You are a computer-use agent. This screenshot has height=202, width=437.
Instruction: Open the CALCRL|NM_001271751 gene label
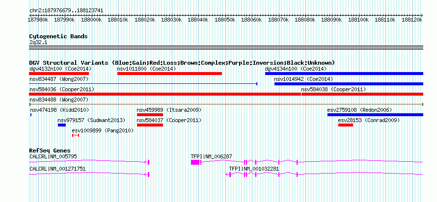click(x=57, y=169)
